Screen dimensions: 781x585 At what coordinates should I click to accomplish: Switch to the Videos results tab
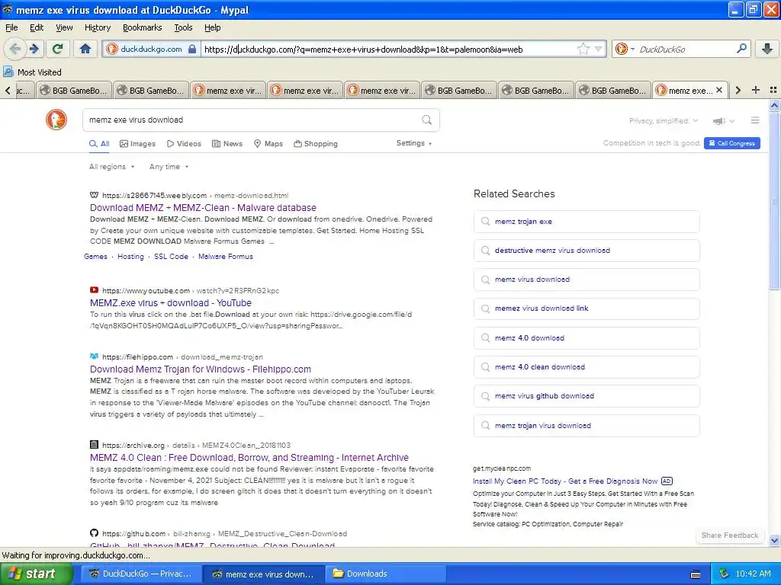(x=184, y=144)
